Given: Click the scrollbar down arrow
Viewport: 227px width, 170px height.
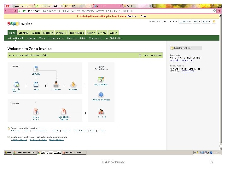Looking at the screenshot, I should (220, 149).
